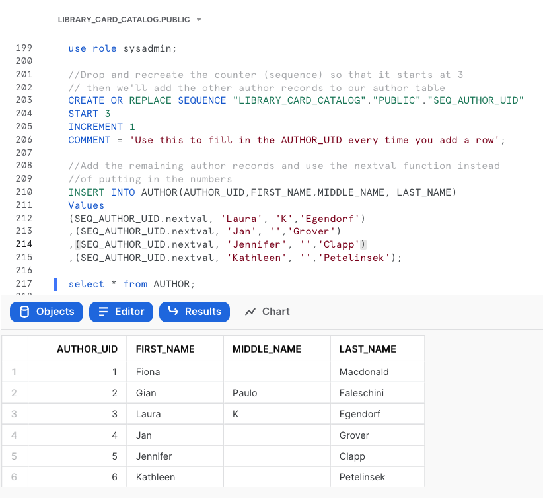Click the 'START 3' line

pos(89,114)
